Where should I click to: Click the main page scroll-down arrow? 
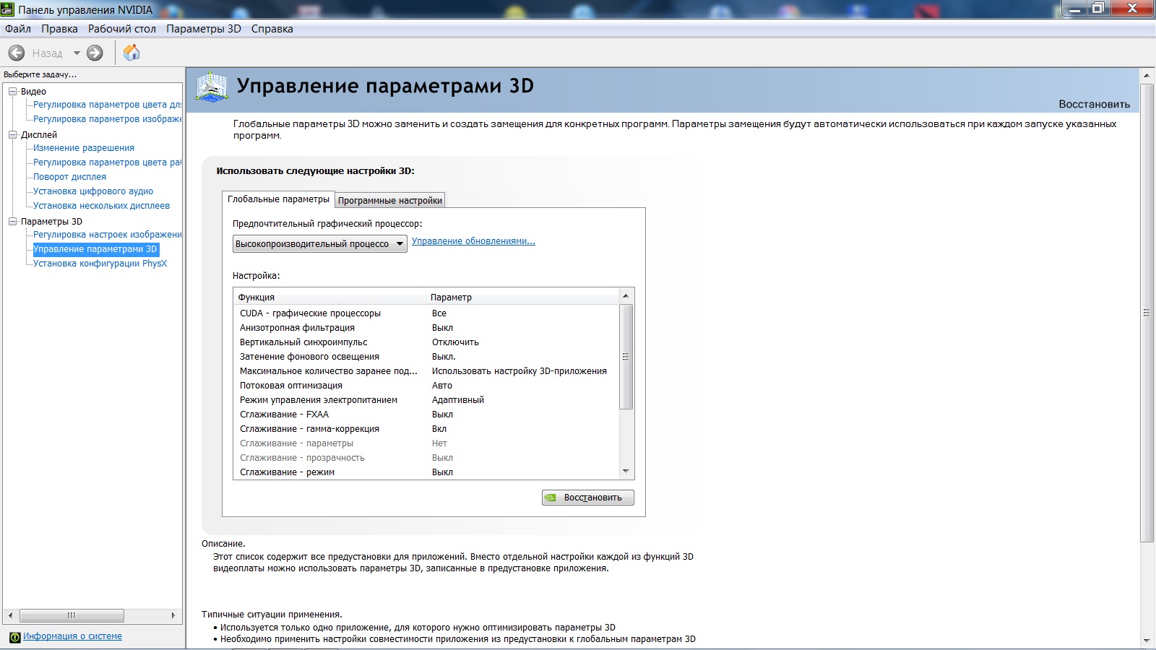coord(1147,641)
